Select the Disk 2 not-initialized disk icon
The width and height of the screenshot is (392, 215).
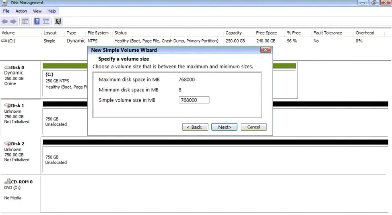point(7,144)
